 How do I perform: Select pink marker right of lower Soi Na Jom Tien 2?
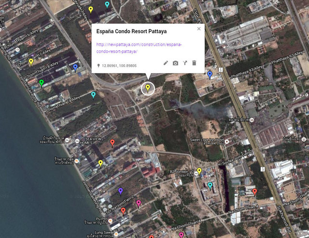(x=139, y=204)
